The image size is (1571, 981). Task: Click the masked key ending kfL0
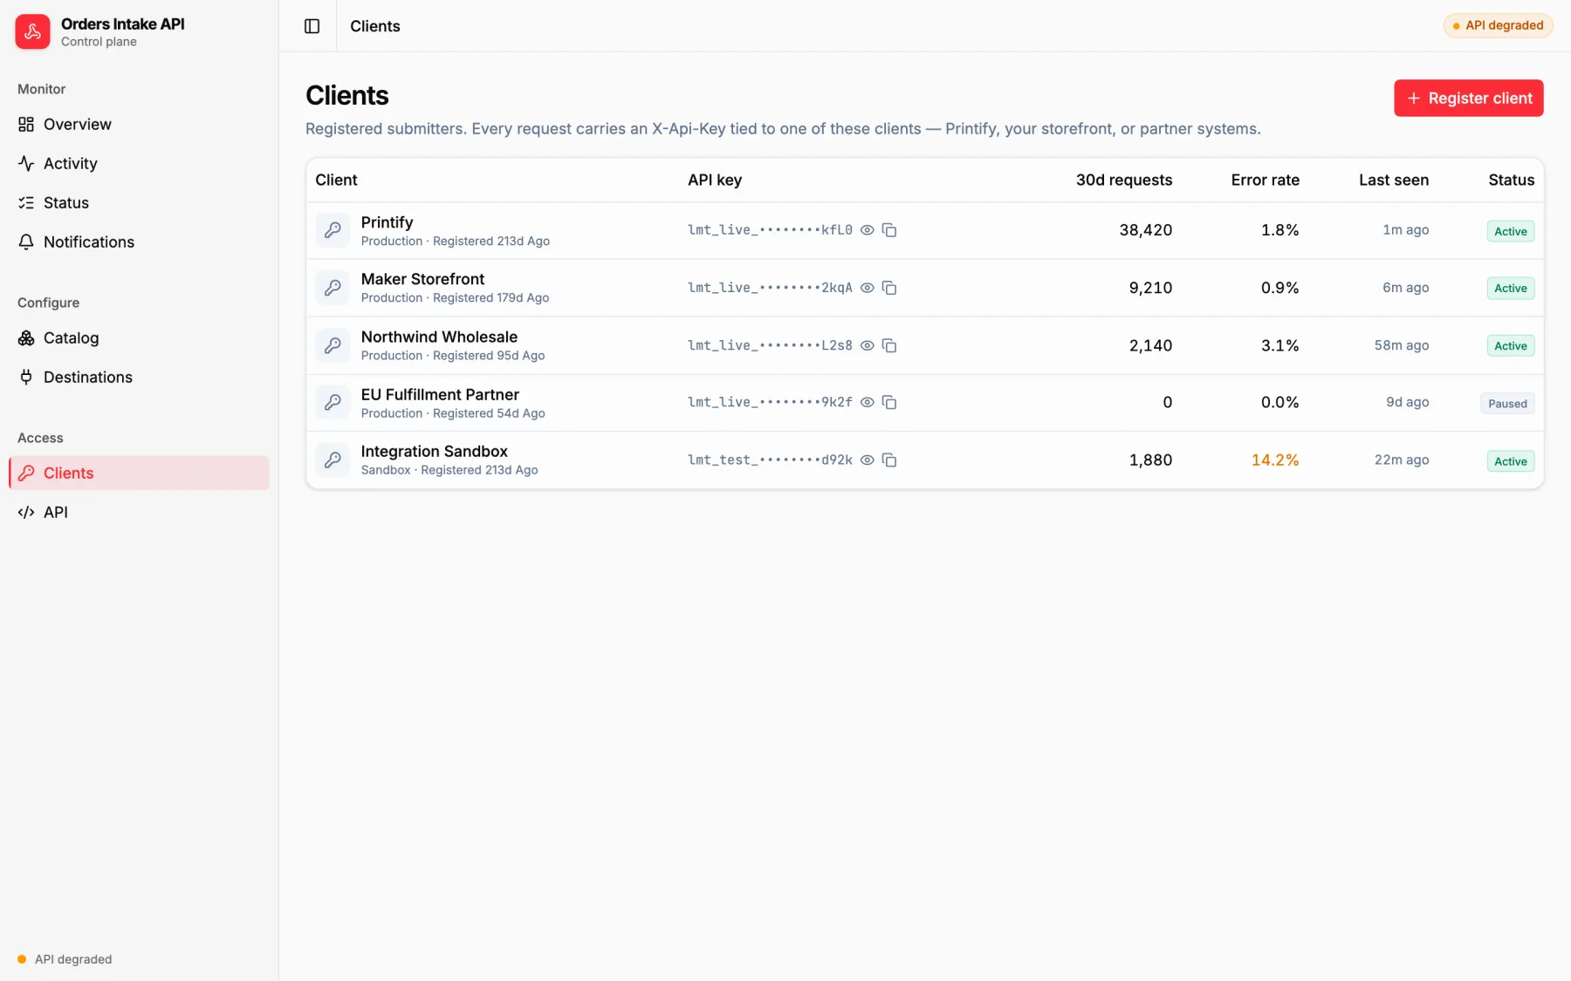pyautogui.click(x=770, y=230)
